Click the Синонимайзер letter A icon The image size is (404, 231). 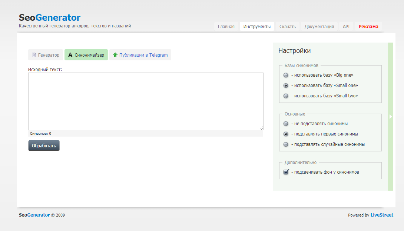[x=70, y=55]
